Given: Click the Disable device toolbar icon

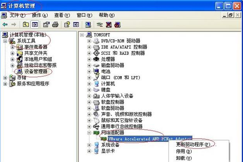Looking at the screenshot, I should (x=117, y=24).
